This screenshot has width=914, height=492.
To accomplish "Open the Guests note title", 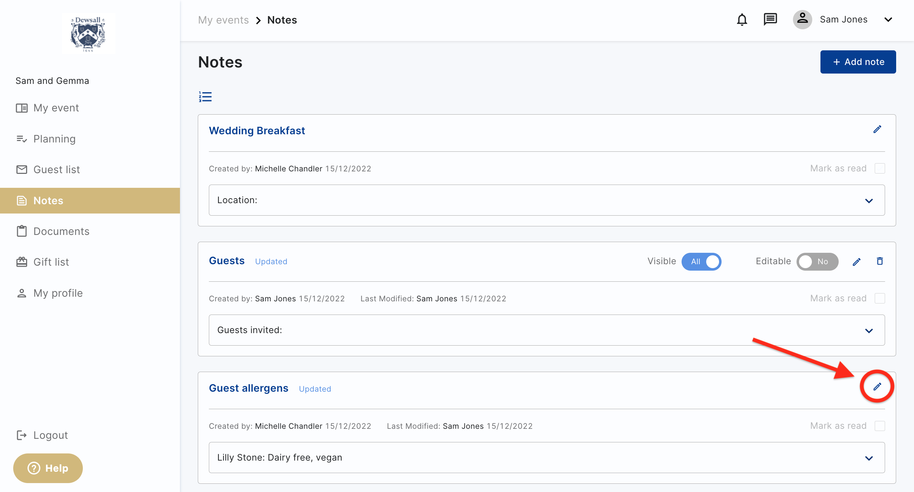I will point(227,261).
